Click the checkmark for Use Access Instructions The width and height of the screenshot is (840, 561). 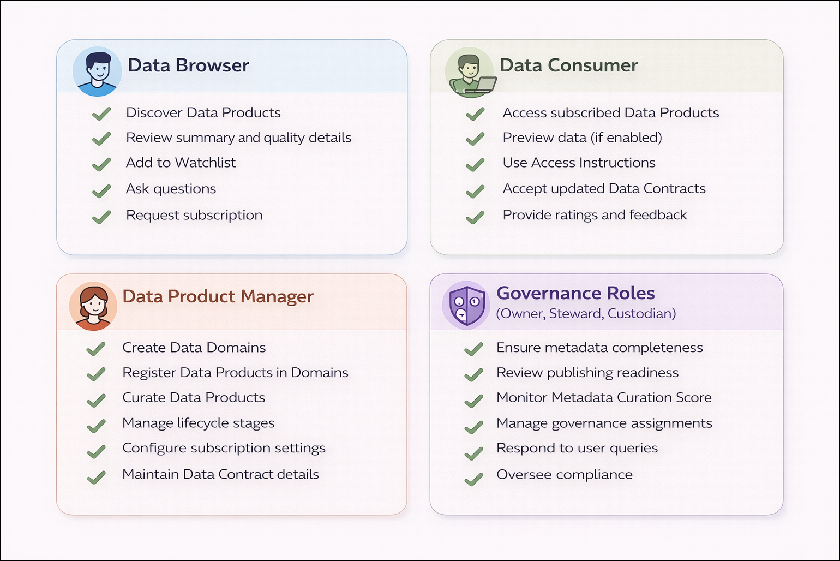pos(475,164)
